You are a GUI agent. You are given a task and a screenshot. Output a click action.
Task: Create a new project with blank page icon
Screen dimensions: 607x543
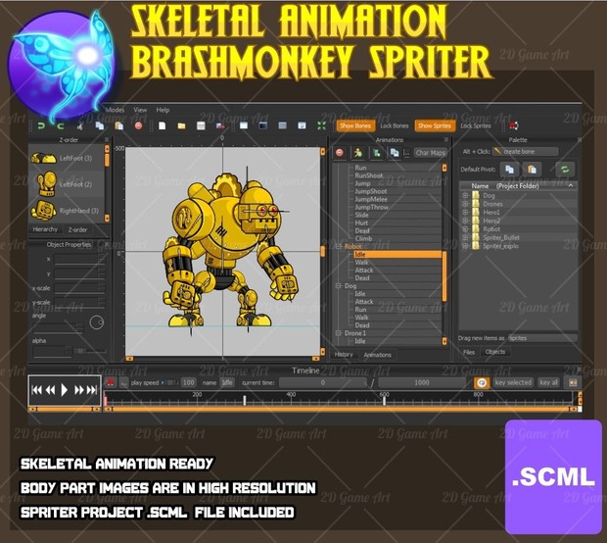pos(163,125)
